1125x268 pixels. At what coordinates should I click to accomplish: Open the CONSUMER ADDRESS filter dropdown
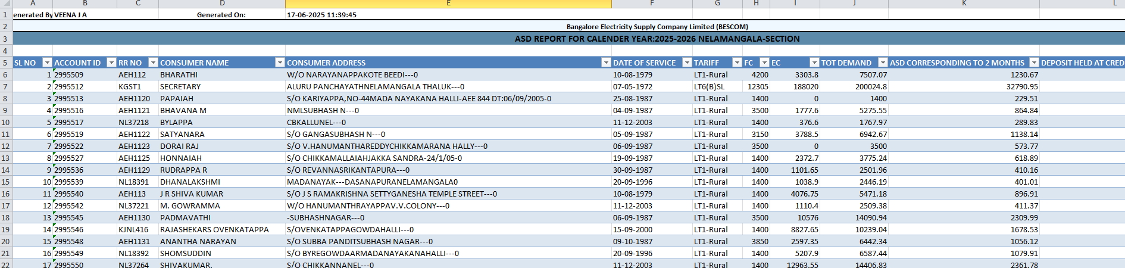pos(606,63)
